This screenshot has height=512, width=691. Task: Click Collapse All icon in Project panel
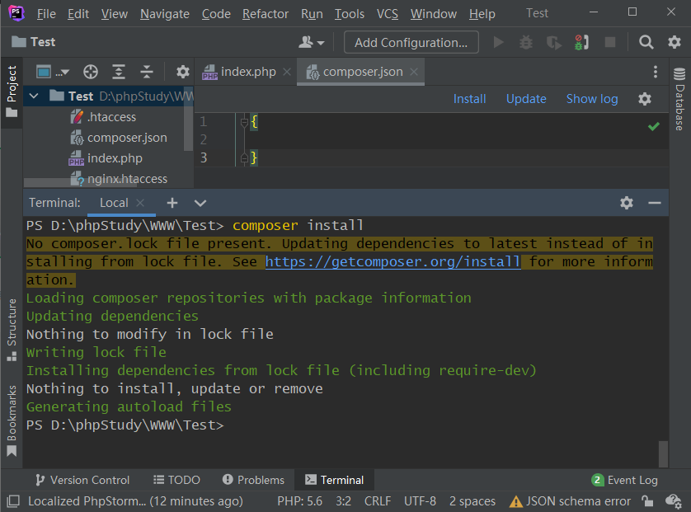coord(147,72)
